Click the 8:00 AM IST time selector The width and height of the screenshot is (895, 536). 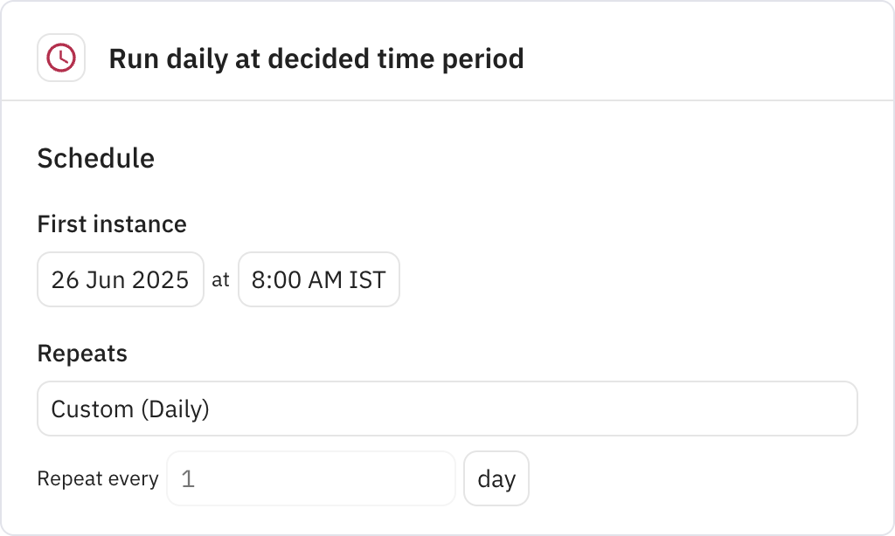(x=318, y=279)
